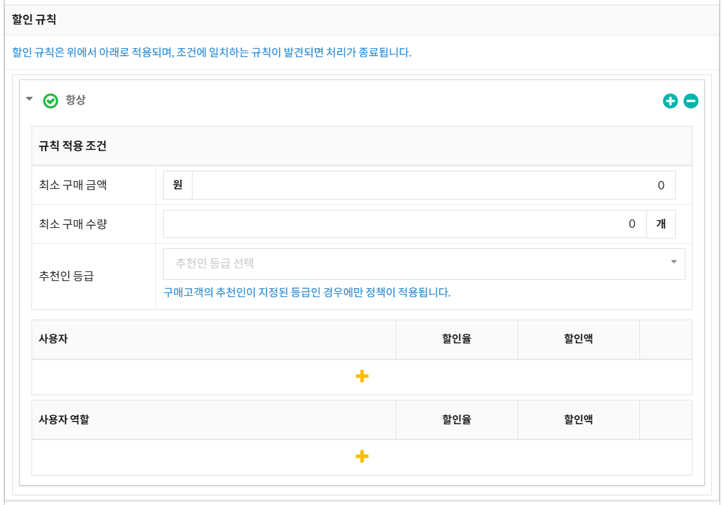Focus the 최소 구매 금액 input field

pos(434,185)
